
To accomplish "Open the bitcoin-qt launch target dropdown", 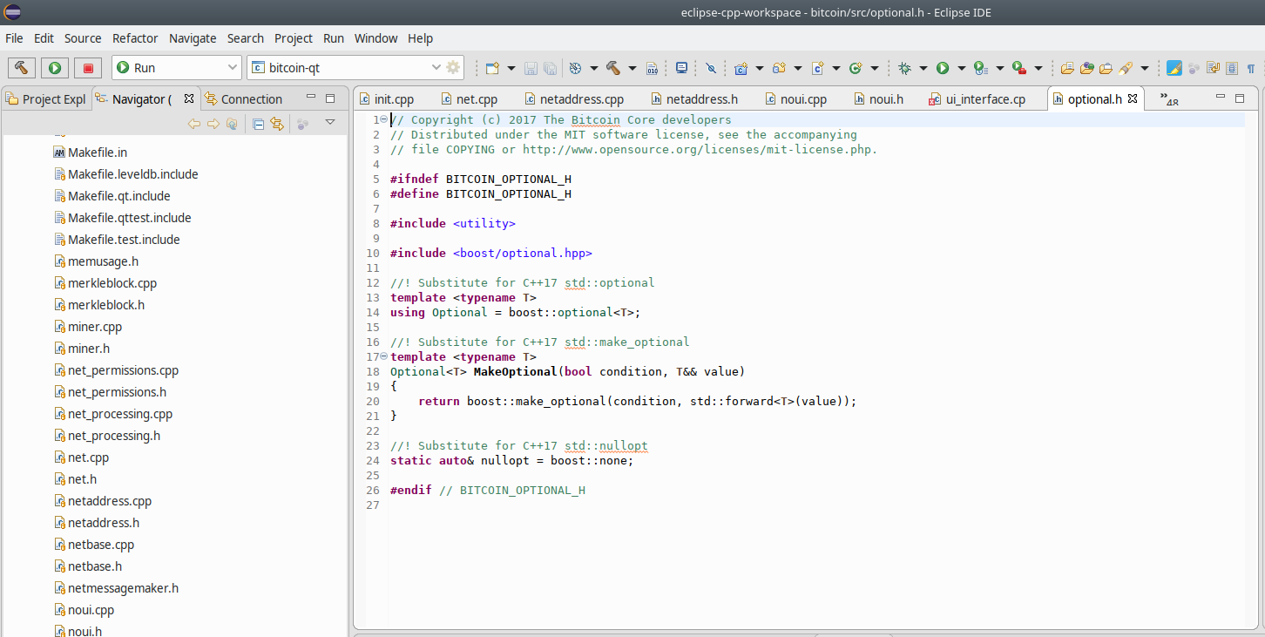I will click(x=436, y=68).
